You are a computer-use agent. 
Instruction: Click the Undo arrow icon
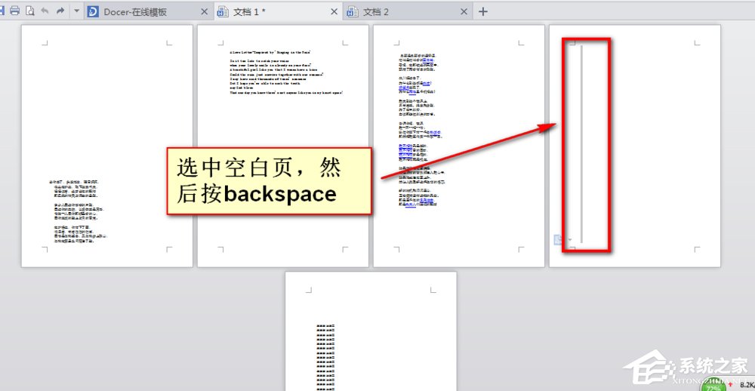coord(45,11)
